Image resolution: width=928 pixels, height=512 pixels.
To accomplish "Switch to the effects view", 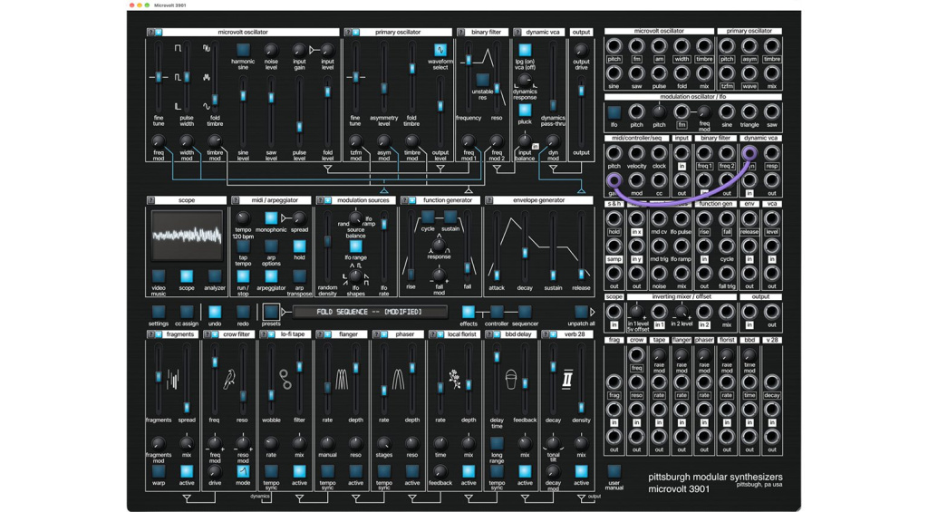I will coord(469,312).
